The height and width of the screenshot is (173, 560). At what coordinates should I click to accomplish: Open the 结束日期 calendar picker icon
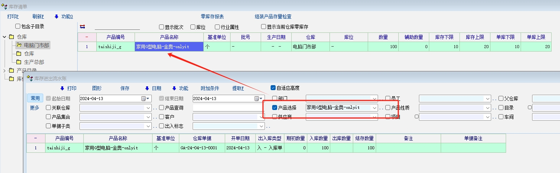[x=257, y=99]
